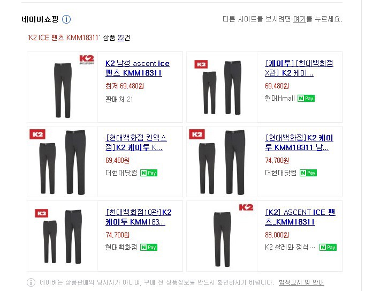The width and height of the screenshot is (365, 291).
Task: Click the info icon beside 네이버쇼핑
Action: pos(66,19)
